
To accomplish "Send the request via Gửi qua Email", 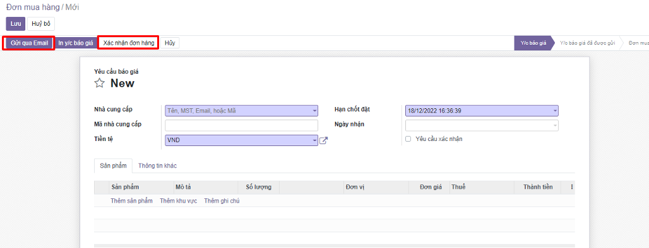I will (x=30, y=43).
